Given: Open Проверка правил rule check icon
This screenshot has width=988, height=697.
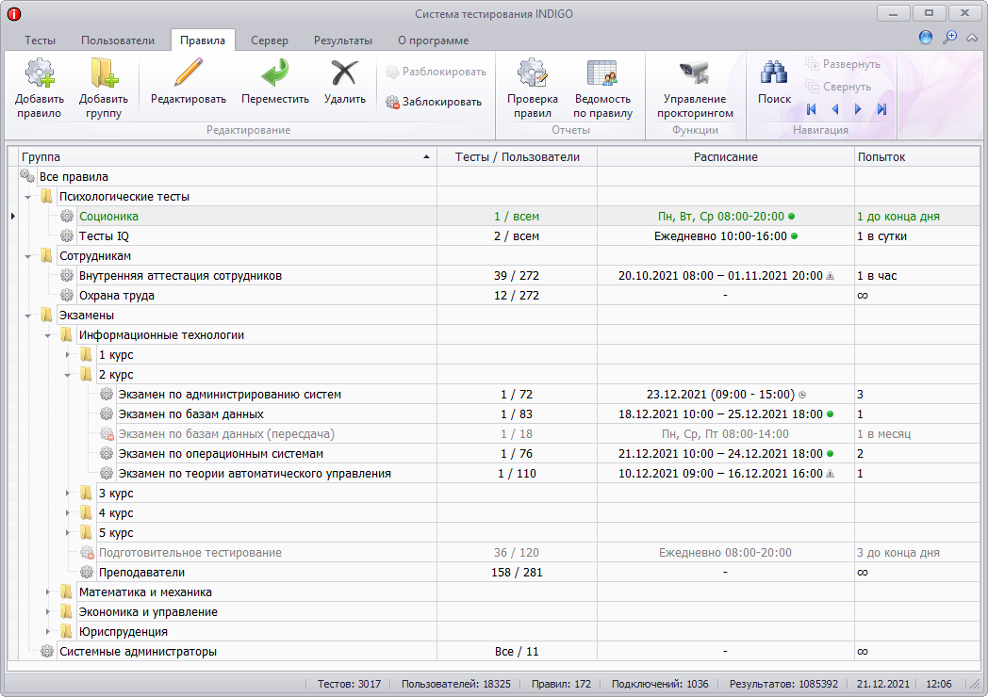Looking at the screenshot, I should point(533,73).
